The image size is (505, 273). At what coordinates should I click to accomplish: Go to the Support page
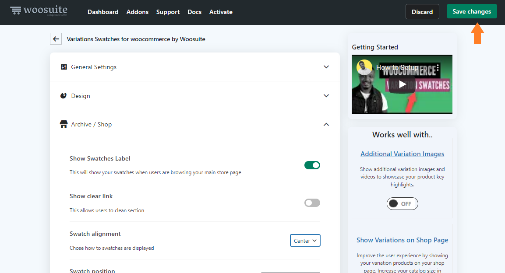(168, 12)
